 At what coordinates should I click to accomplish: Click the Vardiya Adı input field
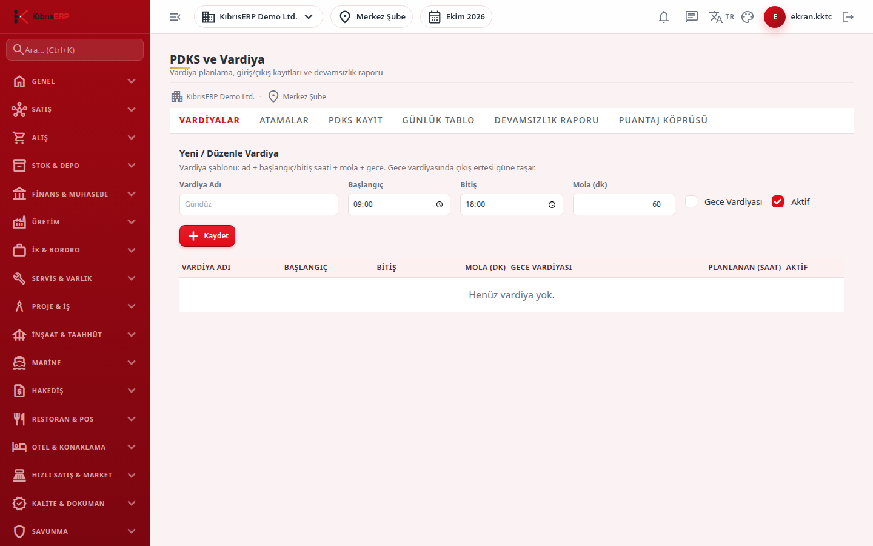[x=259, y=204]
